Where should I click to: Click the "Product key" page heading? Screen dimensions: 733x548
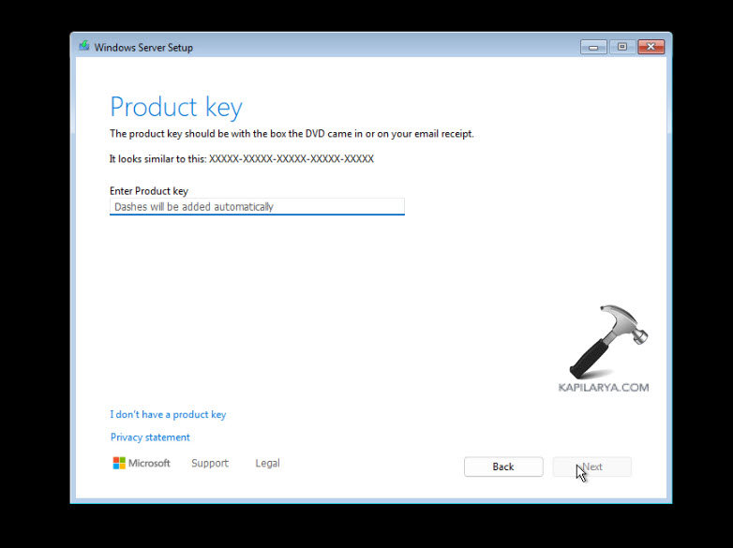(176, 107)
